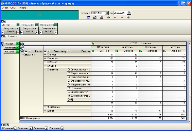
Task: Click the double left arrow navigation icon
Action: pos(108,17)
